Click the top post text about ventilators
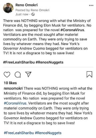Screen dimensions: 96x138 47,37
